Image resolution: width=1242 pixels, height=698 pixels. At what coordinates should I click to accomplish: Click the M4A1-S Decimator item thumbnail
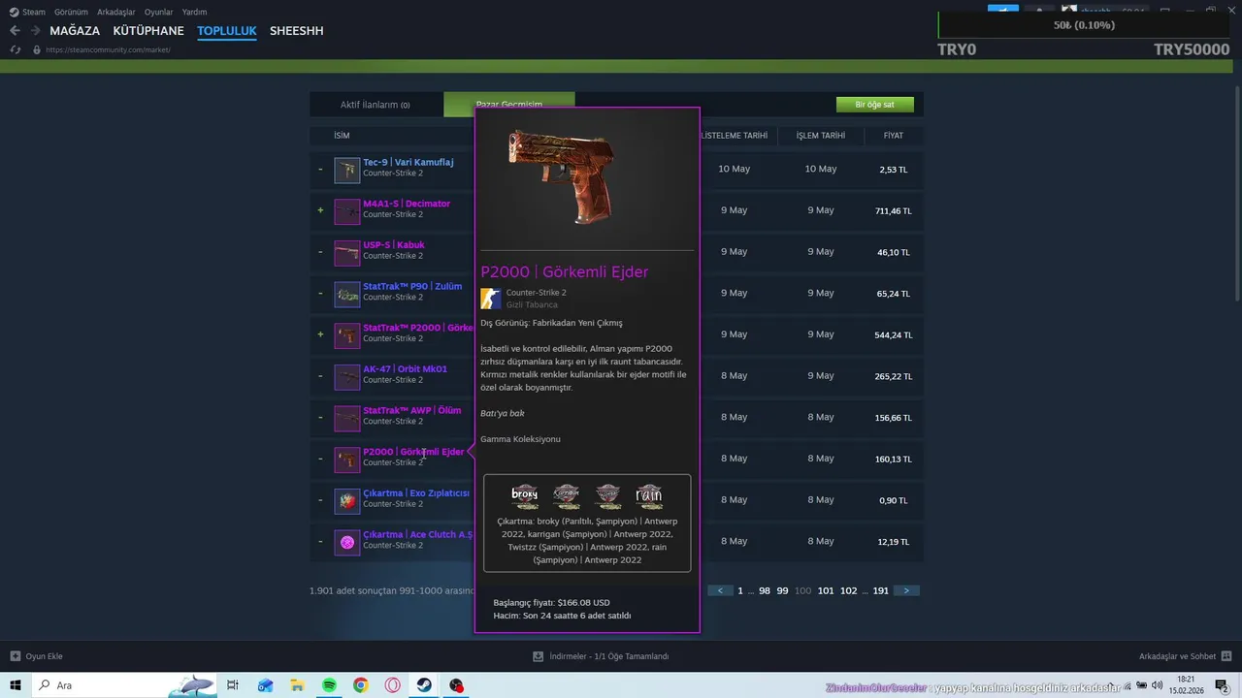pos(346,211)
